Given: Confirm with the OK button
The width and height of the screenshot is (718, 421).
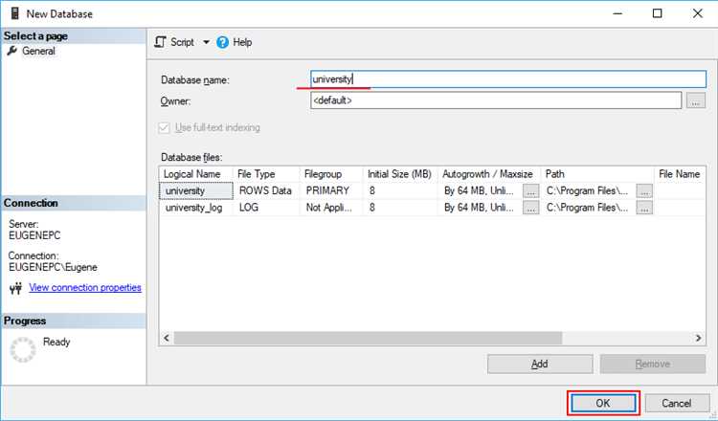Looking at the screenshot, I should [x=603, y=403].
